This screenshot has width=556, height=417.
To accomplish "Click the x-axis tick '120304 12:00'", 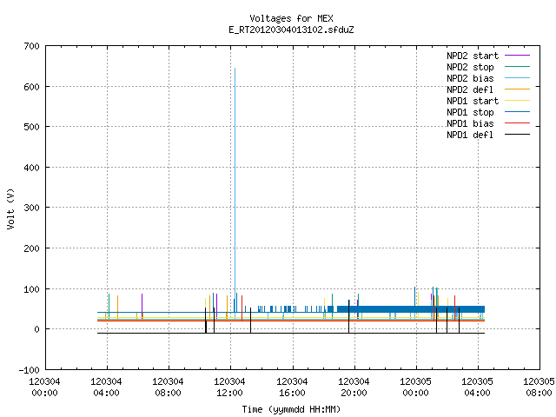I will pos(229,387).
